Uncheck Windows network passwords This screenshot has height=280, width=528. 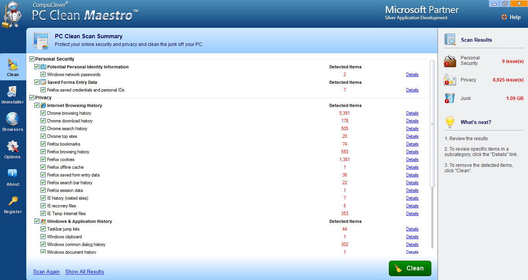pyautogui.click(x=43, y=75)
